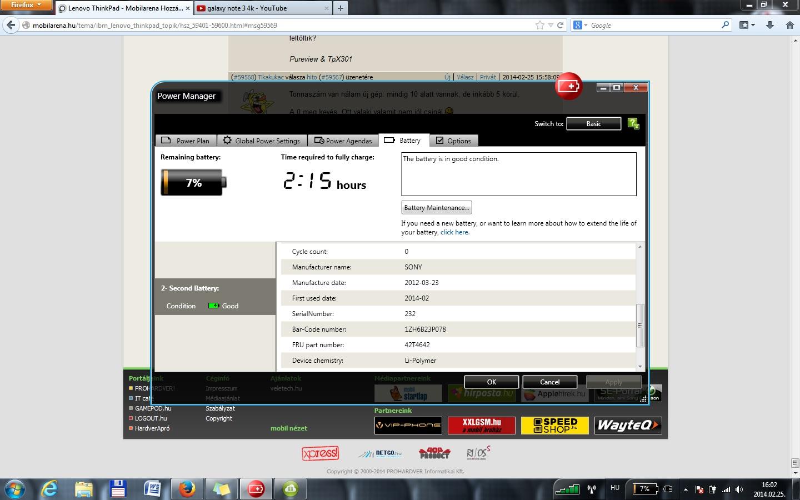Open Windows Explorer folder taskbar icon
The image size is (800, 500).
coord(84,489)
